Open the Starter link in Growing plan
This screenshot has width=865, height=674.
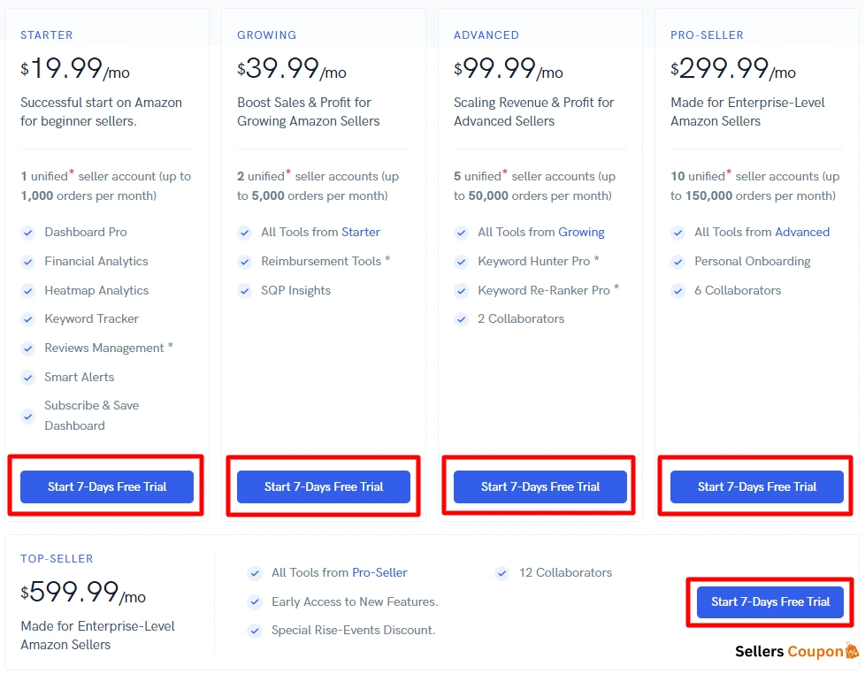coord(361,233)
